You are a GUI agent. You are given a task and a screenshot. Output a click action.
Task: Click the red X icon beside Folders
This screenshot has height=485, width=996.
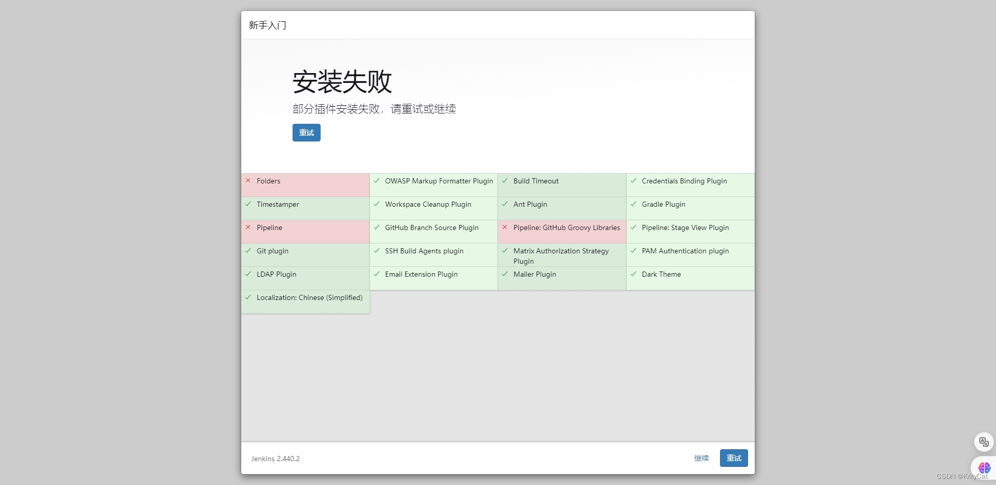248,180
